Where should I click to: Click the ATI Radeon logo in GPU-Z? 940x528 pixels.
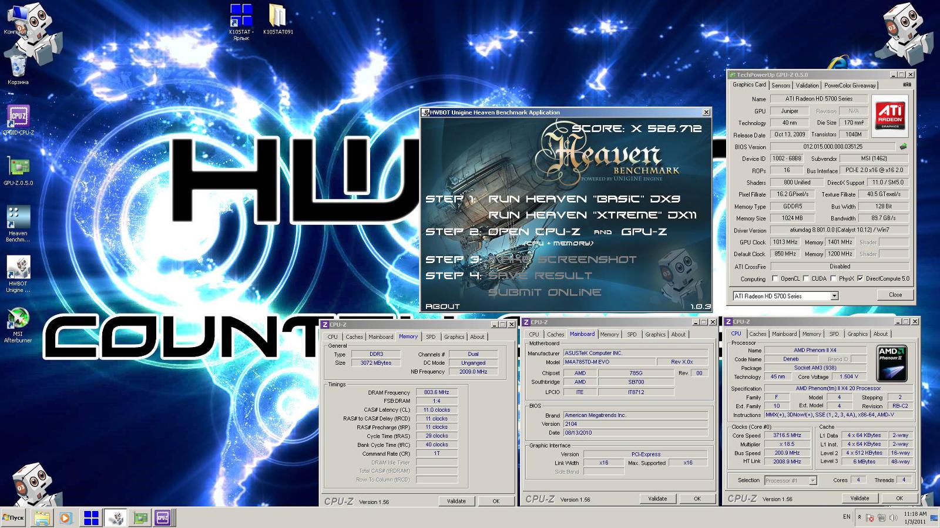click(x=889, y=115)
